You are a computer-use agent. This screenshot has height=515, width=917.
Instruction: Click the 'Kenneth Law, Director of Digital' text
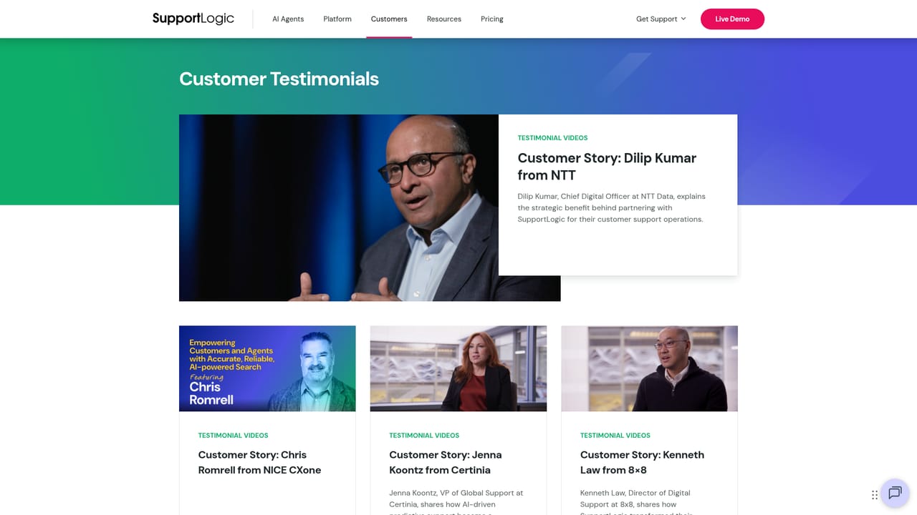(635, 493)
